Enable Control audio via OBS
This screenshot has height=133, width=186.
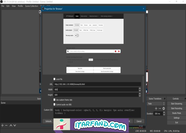54,105
